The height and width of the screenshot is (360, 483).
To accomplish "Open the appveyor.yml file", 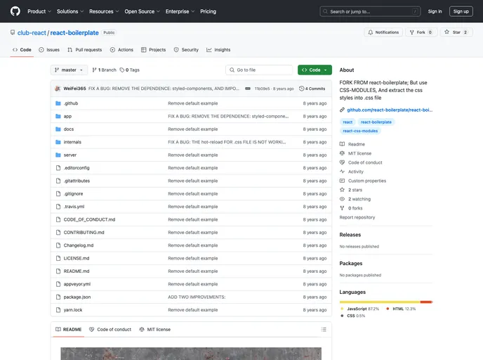I will pos(77,284).
